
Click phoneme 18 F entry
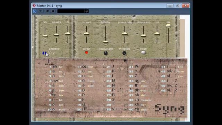pyautogui.click(x=81, y=100)
